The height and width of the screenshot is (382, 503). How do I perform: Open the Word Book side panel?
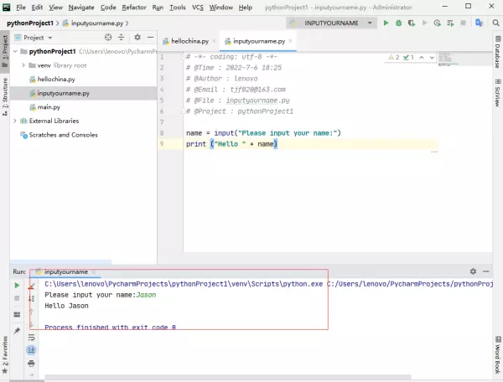(x=497, y=354)
